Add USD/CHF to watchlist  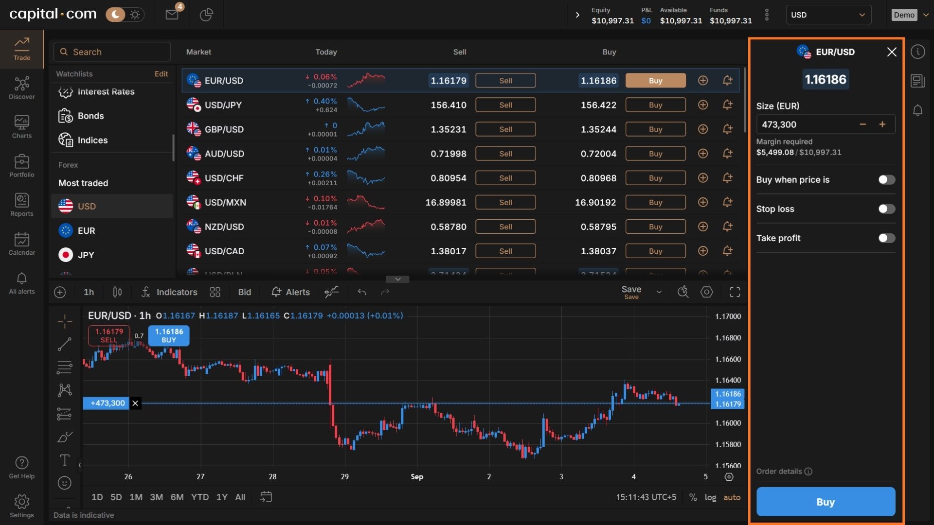pyautogui.click(x=702, y=178)
